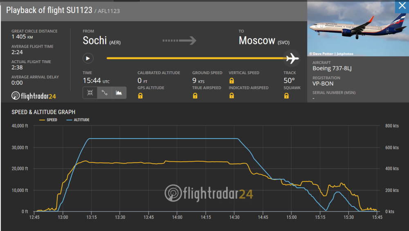Image resolution: width=409 pixels, height=231 pixels.
Task: Click the 13:15 label on graph axis
Action: point(91,217)
